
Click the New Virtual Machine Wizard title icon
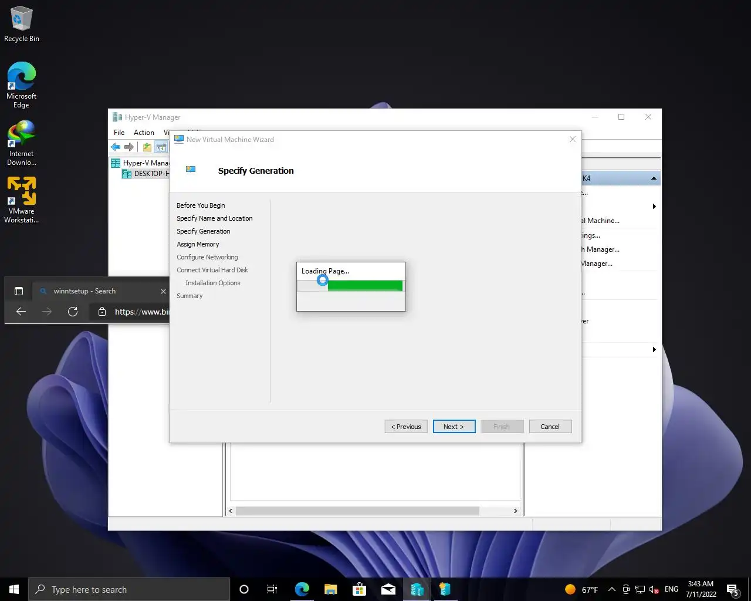tap(178, 139)
